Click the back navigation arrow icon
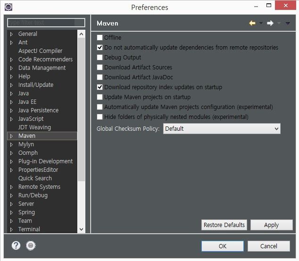Viewport: 299px width, 261px height. click(252, 23)
